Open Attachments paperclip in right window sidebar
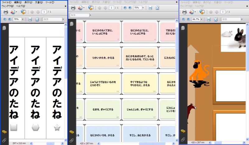 [x=183, y=140]
